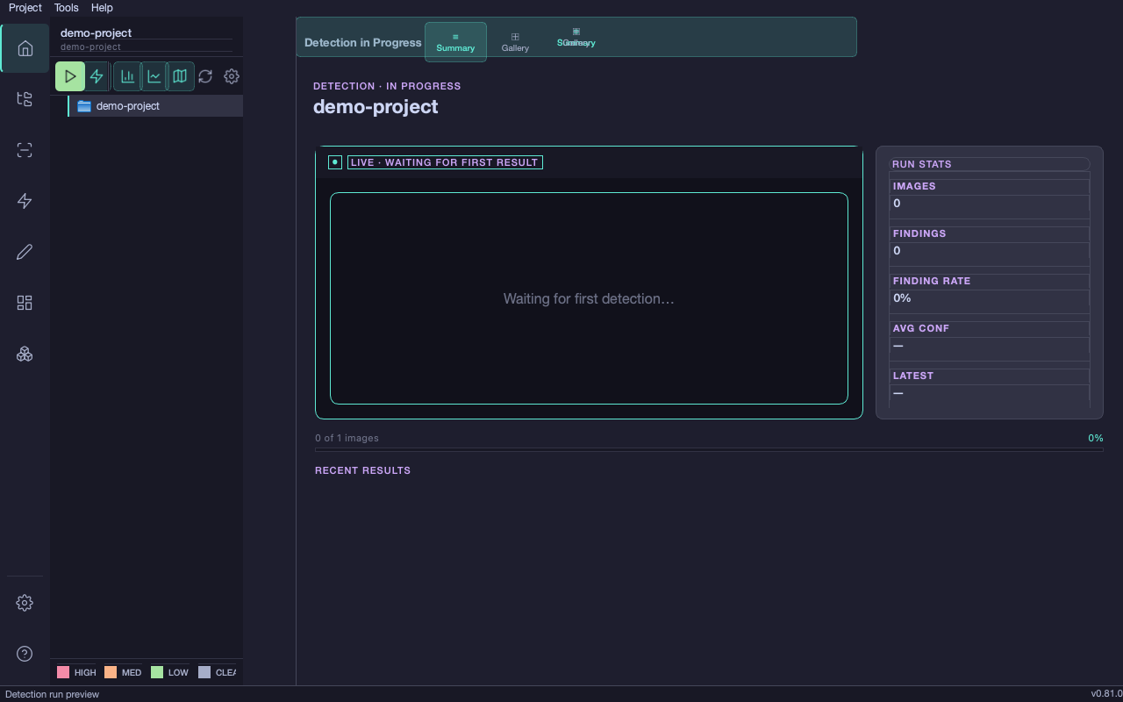The height and width of the screenshot is (702, 1123).
Task: Switch to the Gallery tab
Action: click(515, 42)
